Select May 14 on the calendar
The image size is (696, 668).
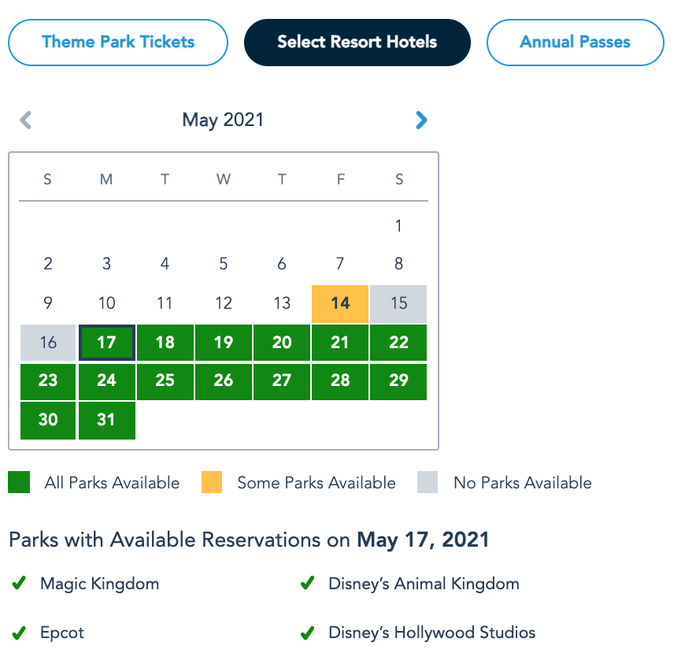pyautogui.click(x=340, y=303)
